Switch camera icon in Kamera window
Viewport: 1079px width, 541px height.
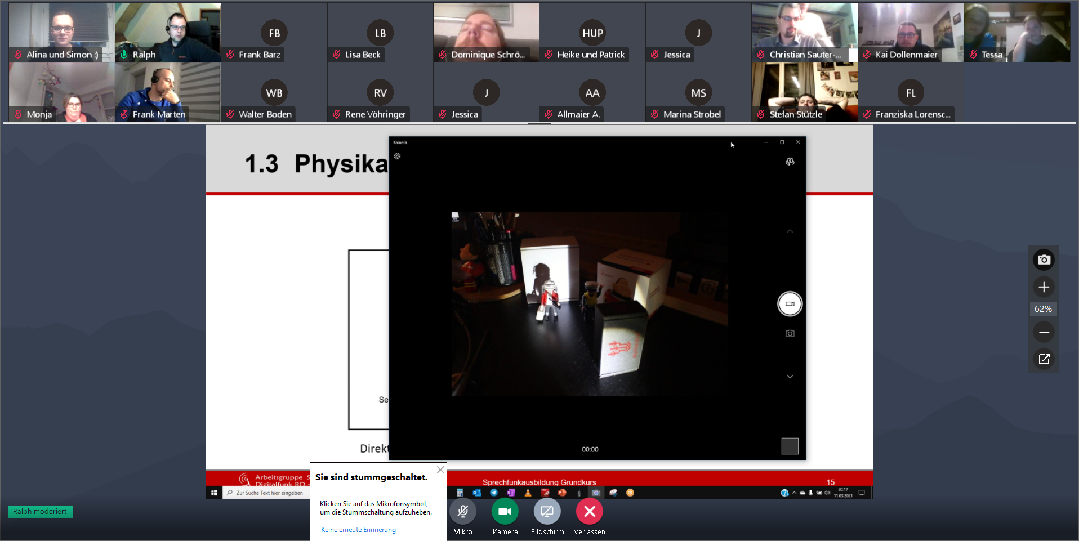(790, 162)
